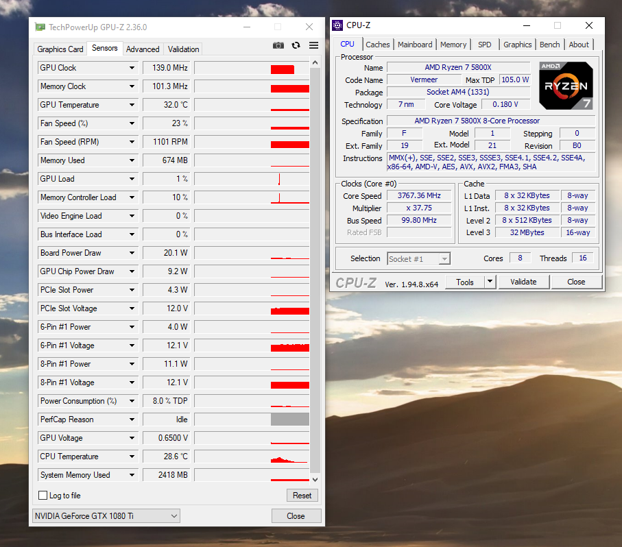Expand the CPU-Z Tools dropdown arrow

[x=490, y=282]
